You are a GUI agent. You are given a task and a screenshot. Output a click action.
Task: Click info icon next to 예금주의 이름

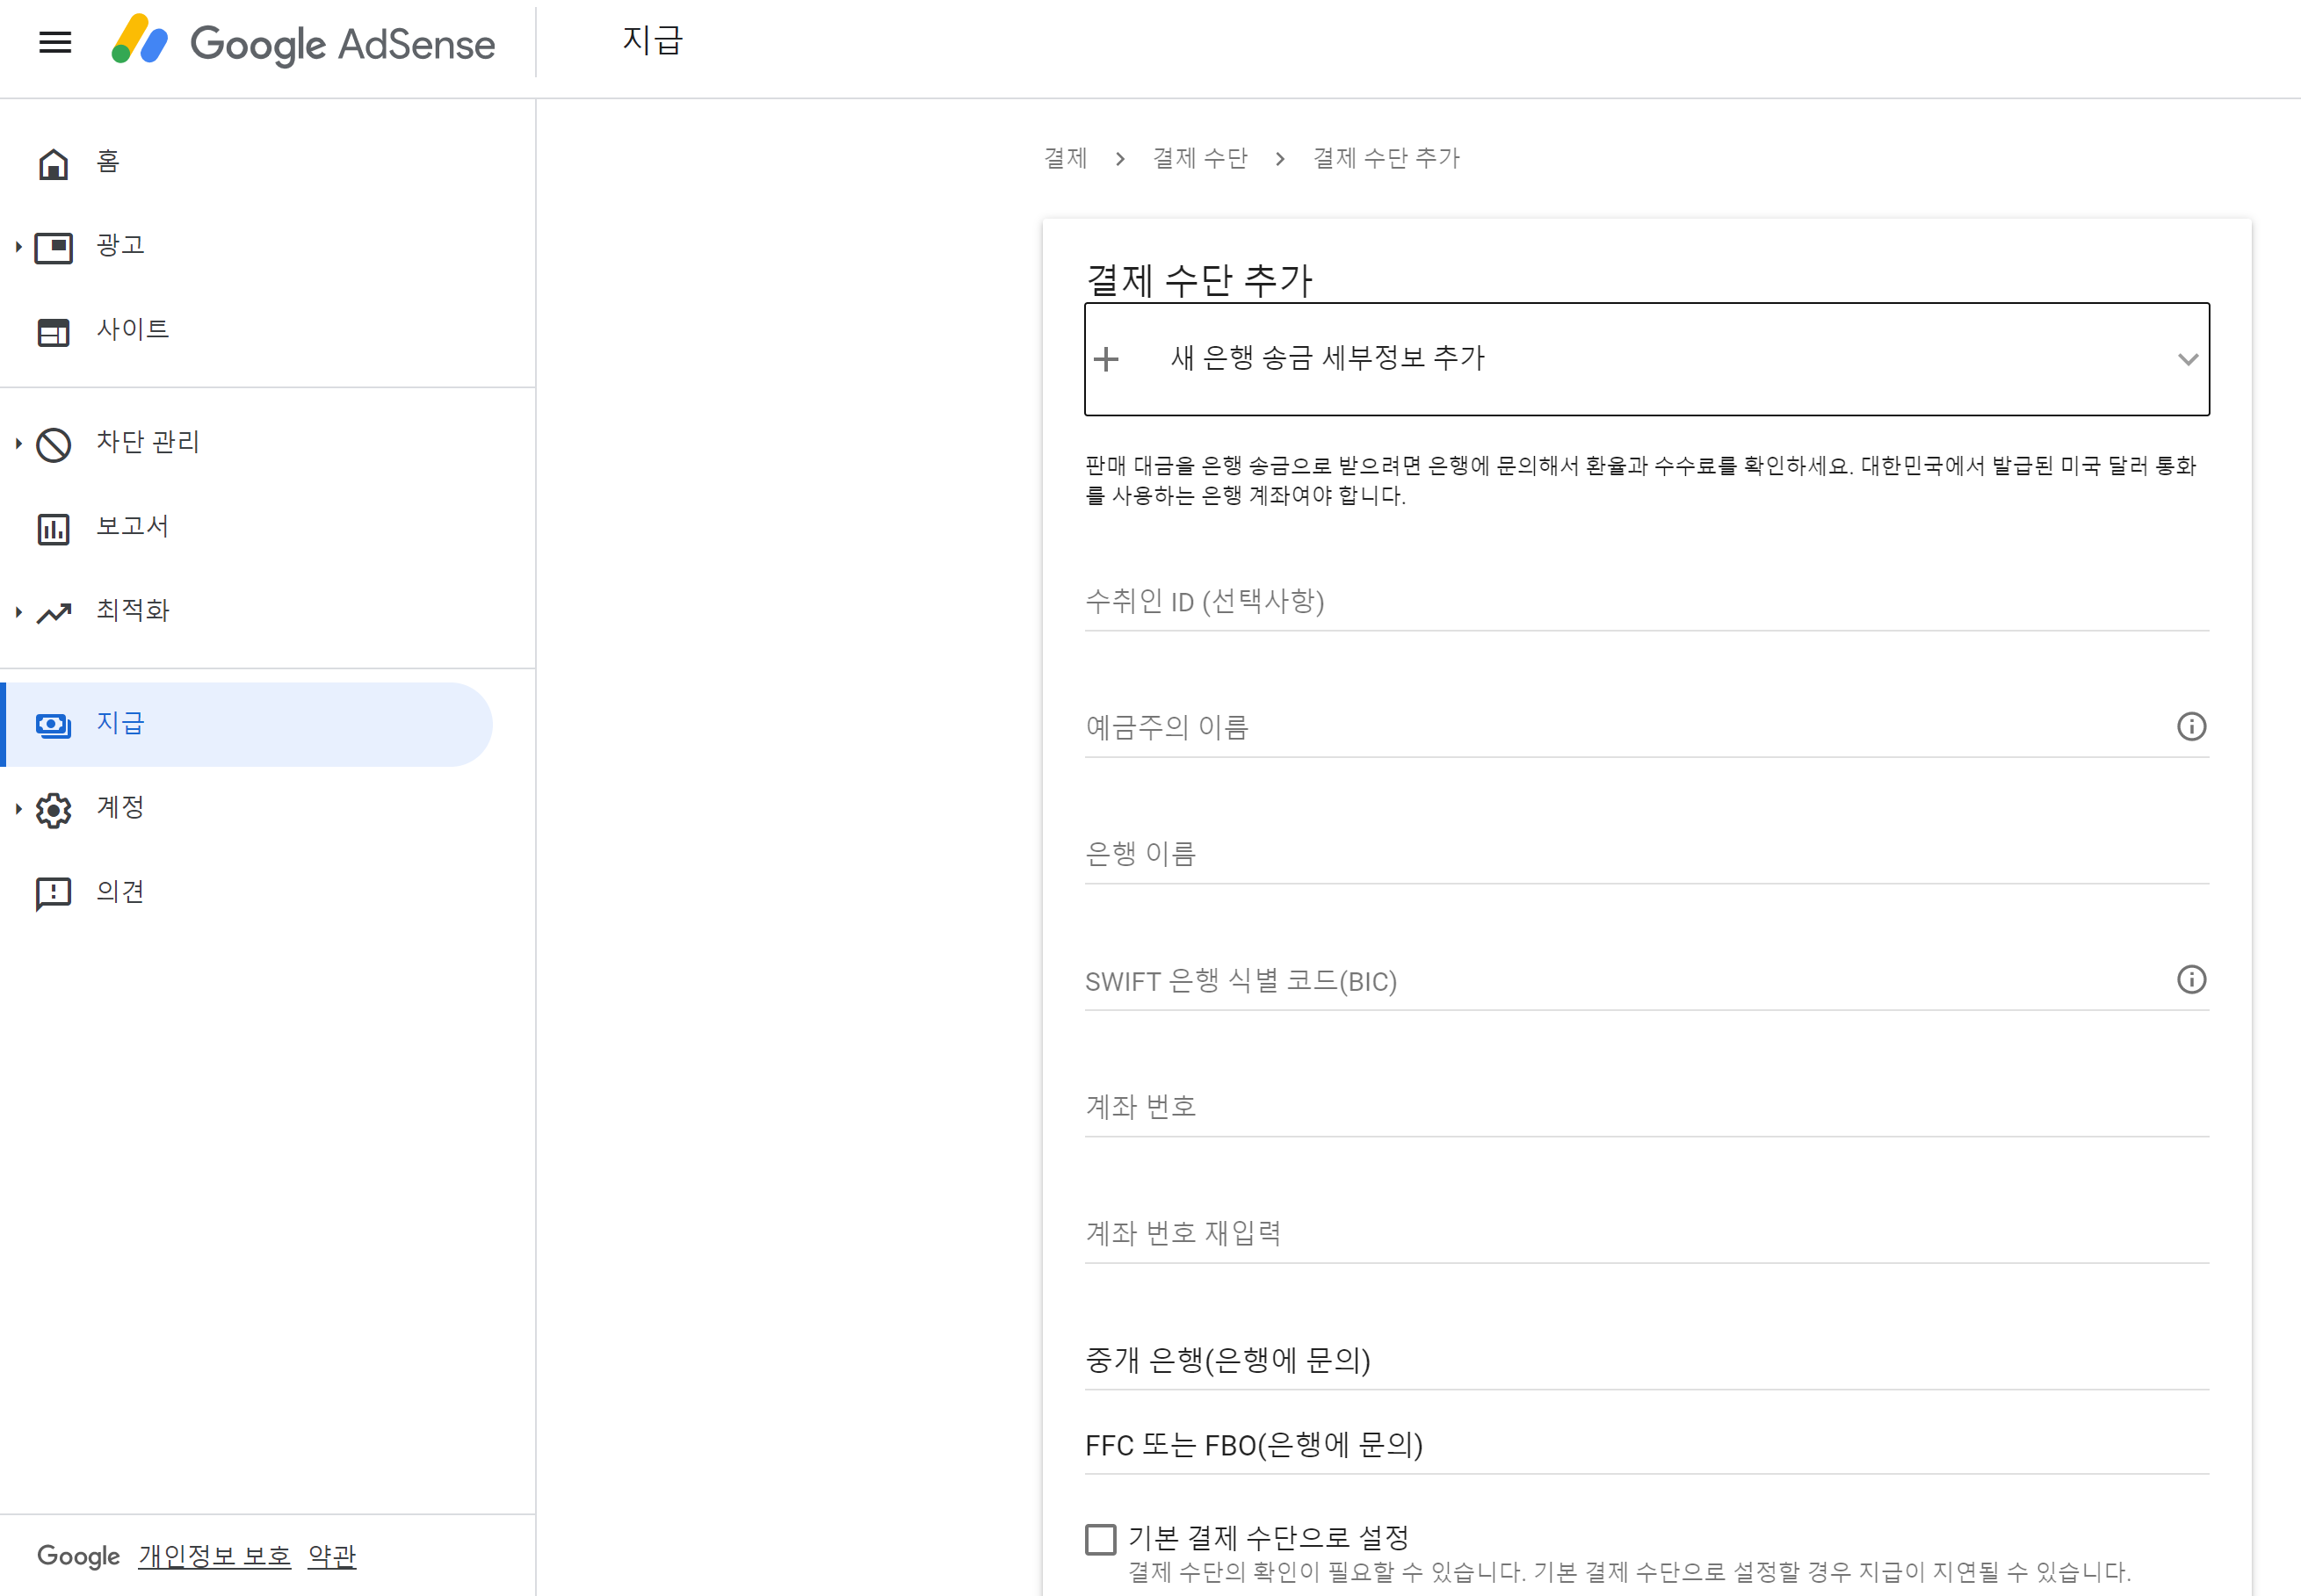click(2190, 727)
